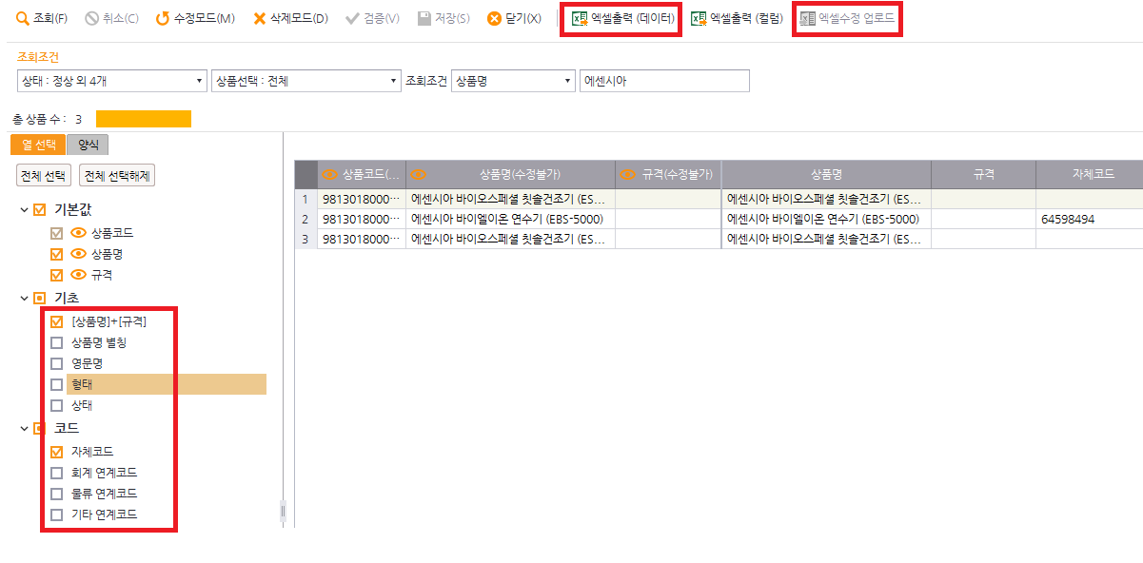The width and height of the screenshot is (1143, 563).
Task: Click the 엑셀출력 (데이터) Excel export icon
Action: pyautogui.click(x=580, y=19)
